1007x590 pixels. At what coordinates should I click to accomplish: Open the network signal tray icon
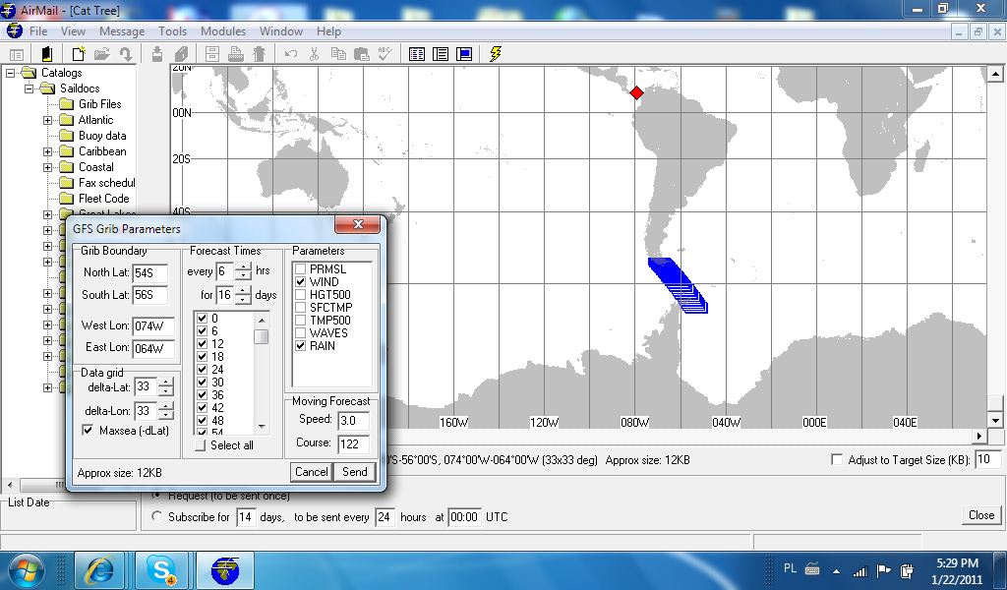[859, 570]
